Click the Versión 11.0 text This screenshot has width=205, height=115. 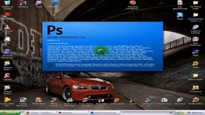(53, 41)
